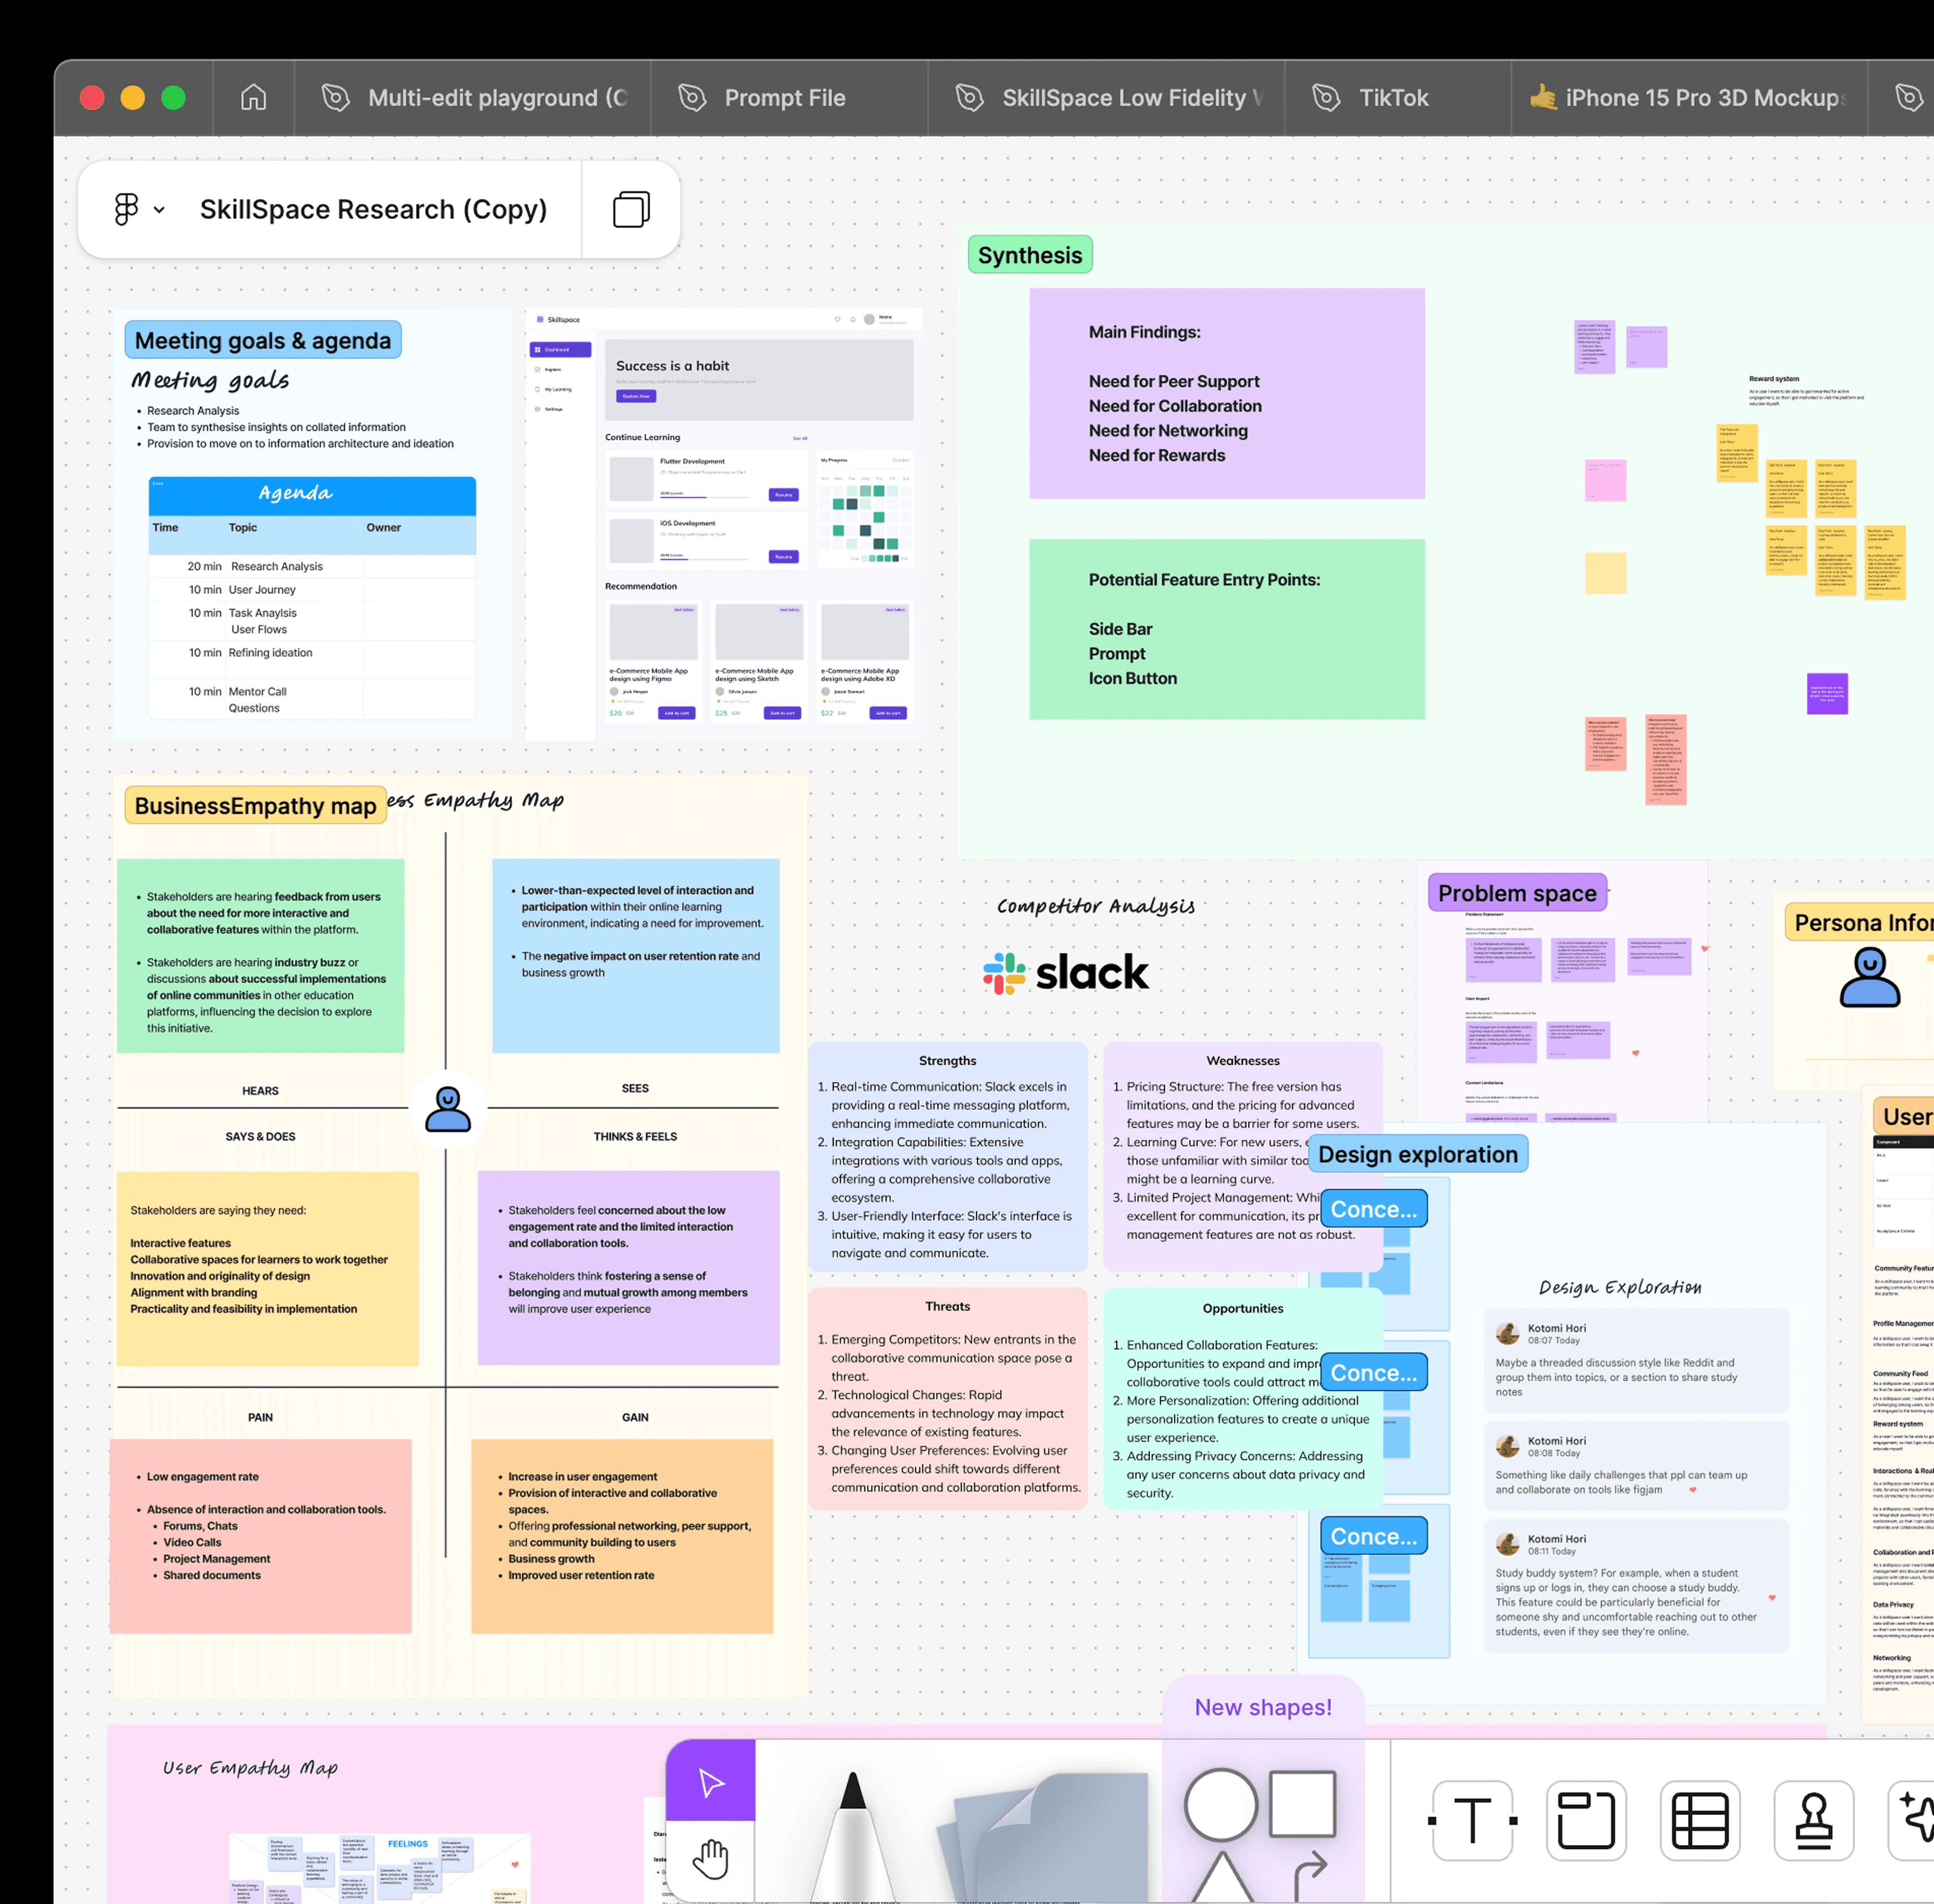Select the Section tool
Image resolution: width=1934 pixels, height=1904 pixels.
click(1586, 1820)
